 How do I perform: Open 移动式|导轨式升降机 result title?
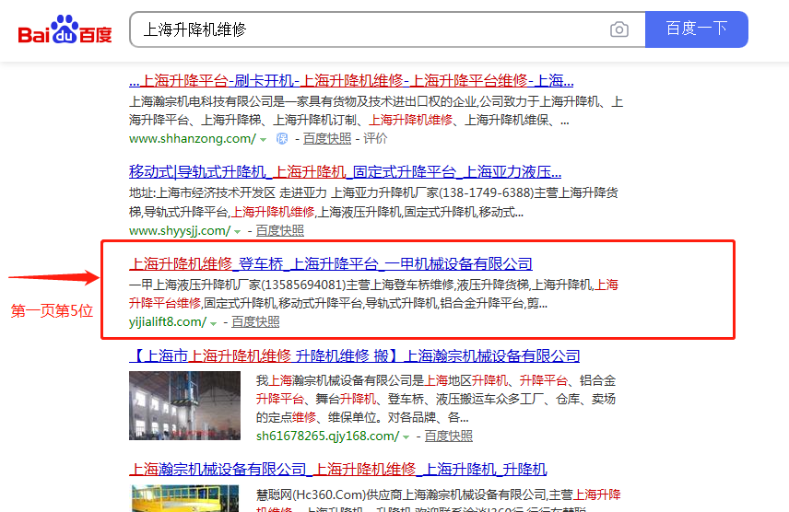(x=345, y=172)
